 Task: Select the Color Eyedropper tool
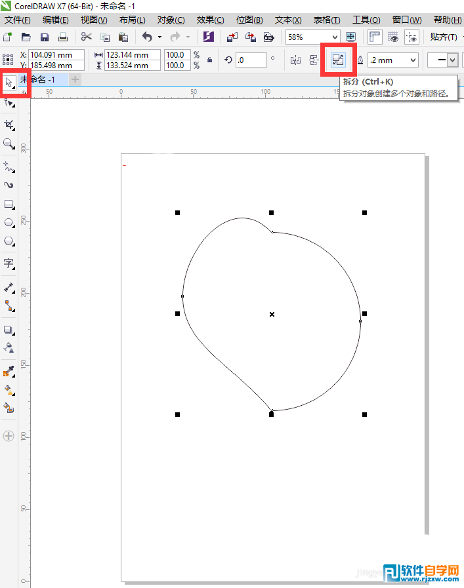9,371
